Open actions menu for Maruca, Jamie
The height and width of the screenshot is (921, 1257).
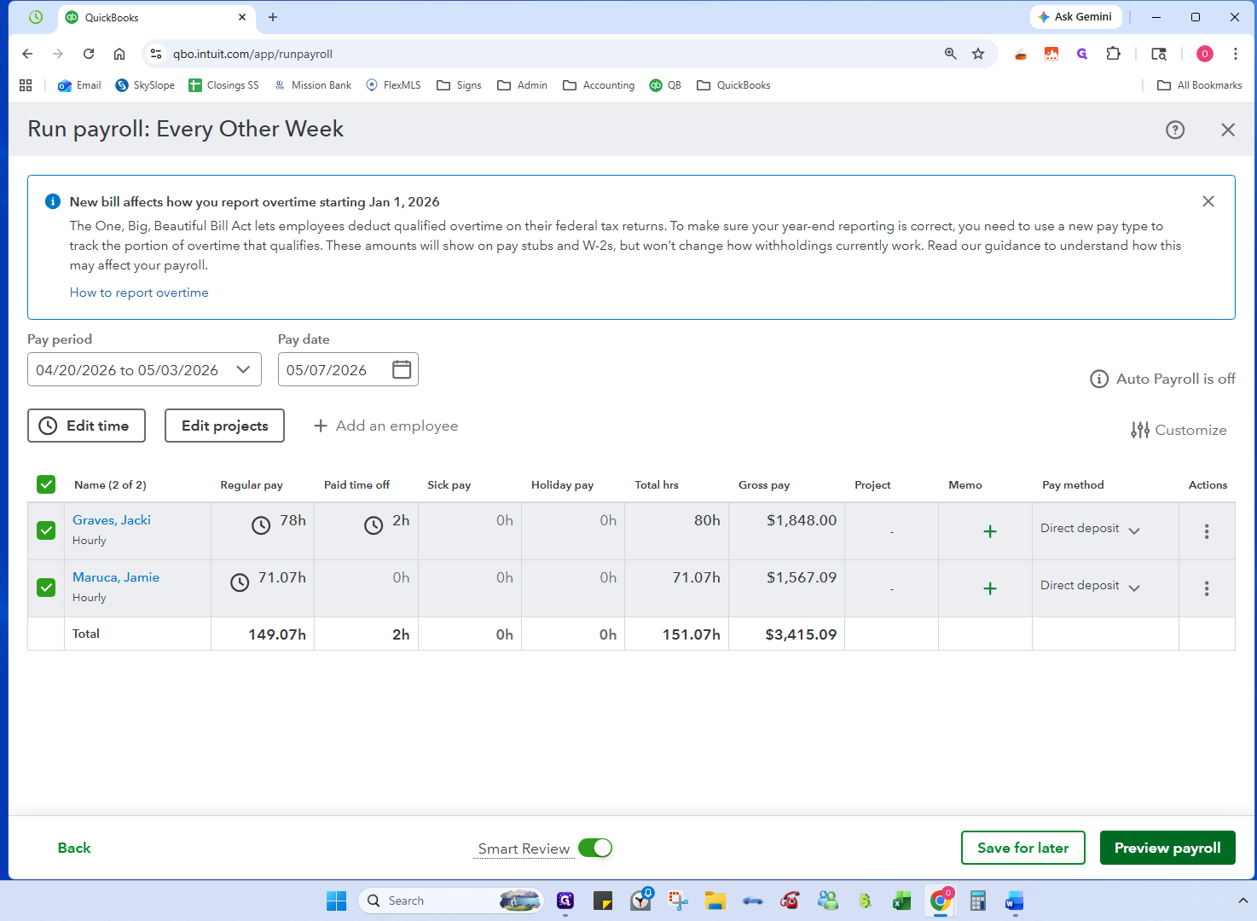point(1207,588)
